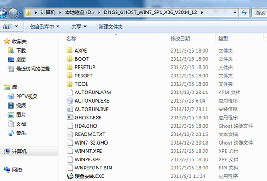This screenshot has width=267, height=181.
Task: Click the README.TXT file name
Action: pyautogui.click(x=90, y=134)
